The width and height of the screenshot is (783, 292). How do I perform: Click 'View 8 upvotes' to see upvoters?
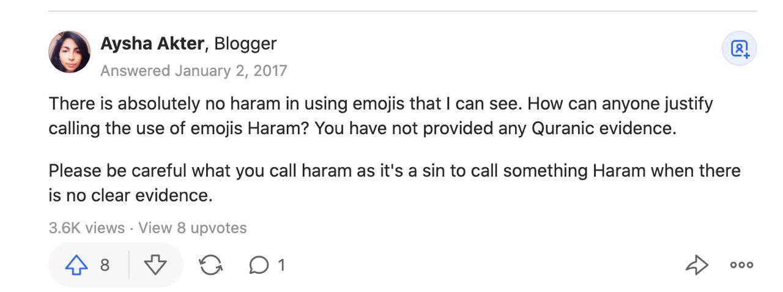tap(192, 228)
